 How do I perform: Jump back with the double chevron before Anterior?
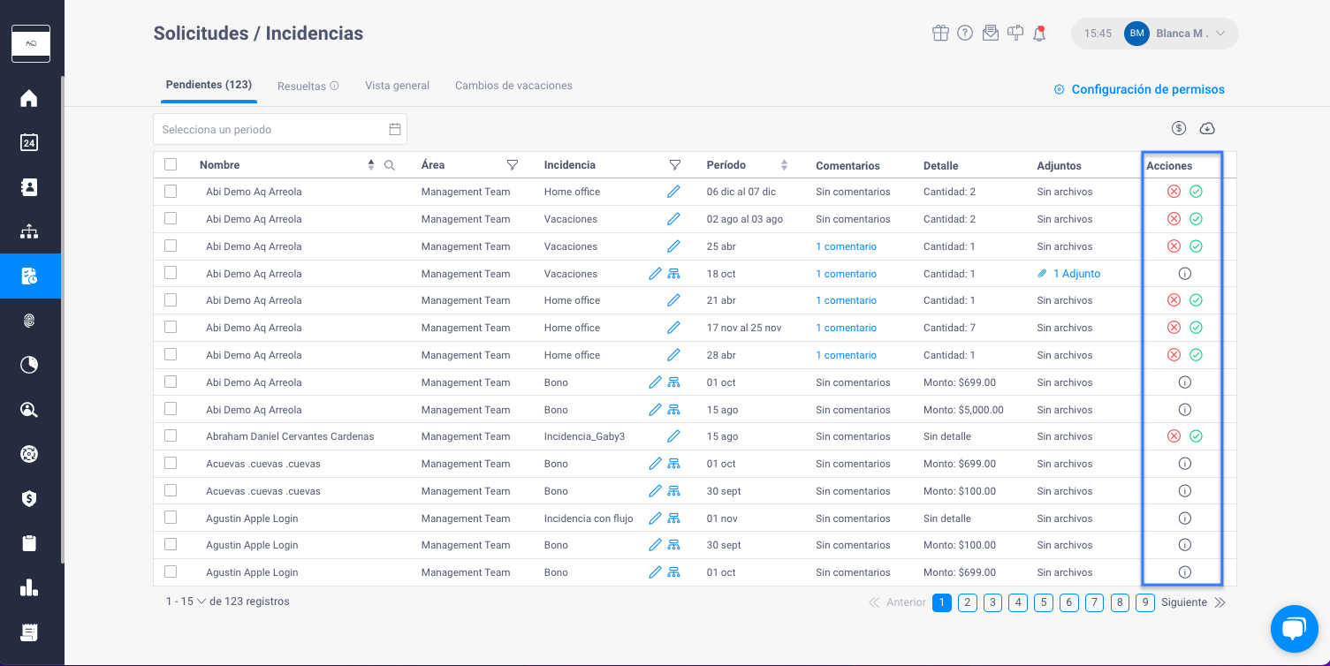874,602
